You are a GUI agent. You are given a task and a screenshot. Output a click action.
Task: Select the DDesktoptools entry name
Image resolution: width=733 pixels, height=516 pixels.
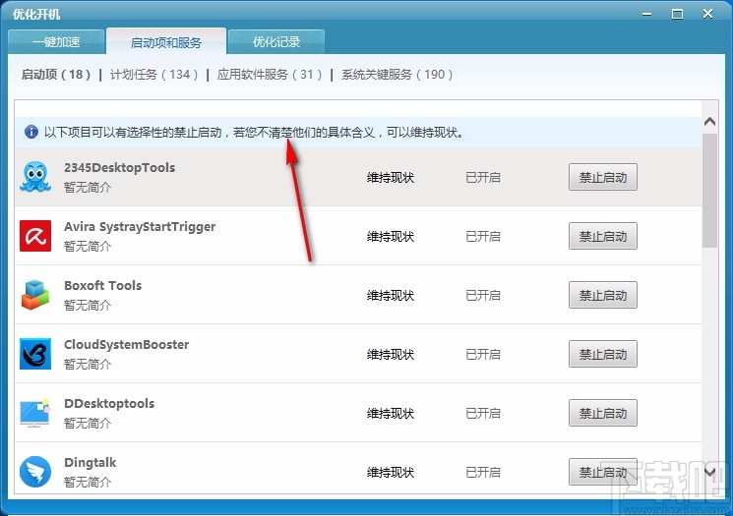tap(109, 403)
